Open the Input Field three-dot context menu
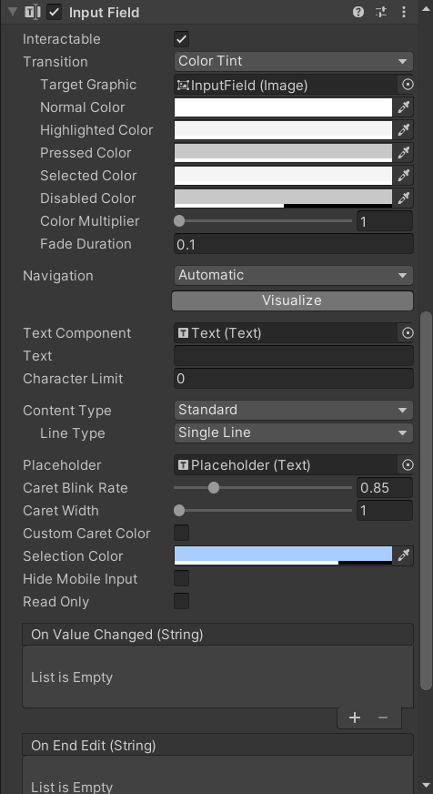 click(x=404, y=12)
